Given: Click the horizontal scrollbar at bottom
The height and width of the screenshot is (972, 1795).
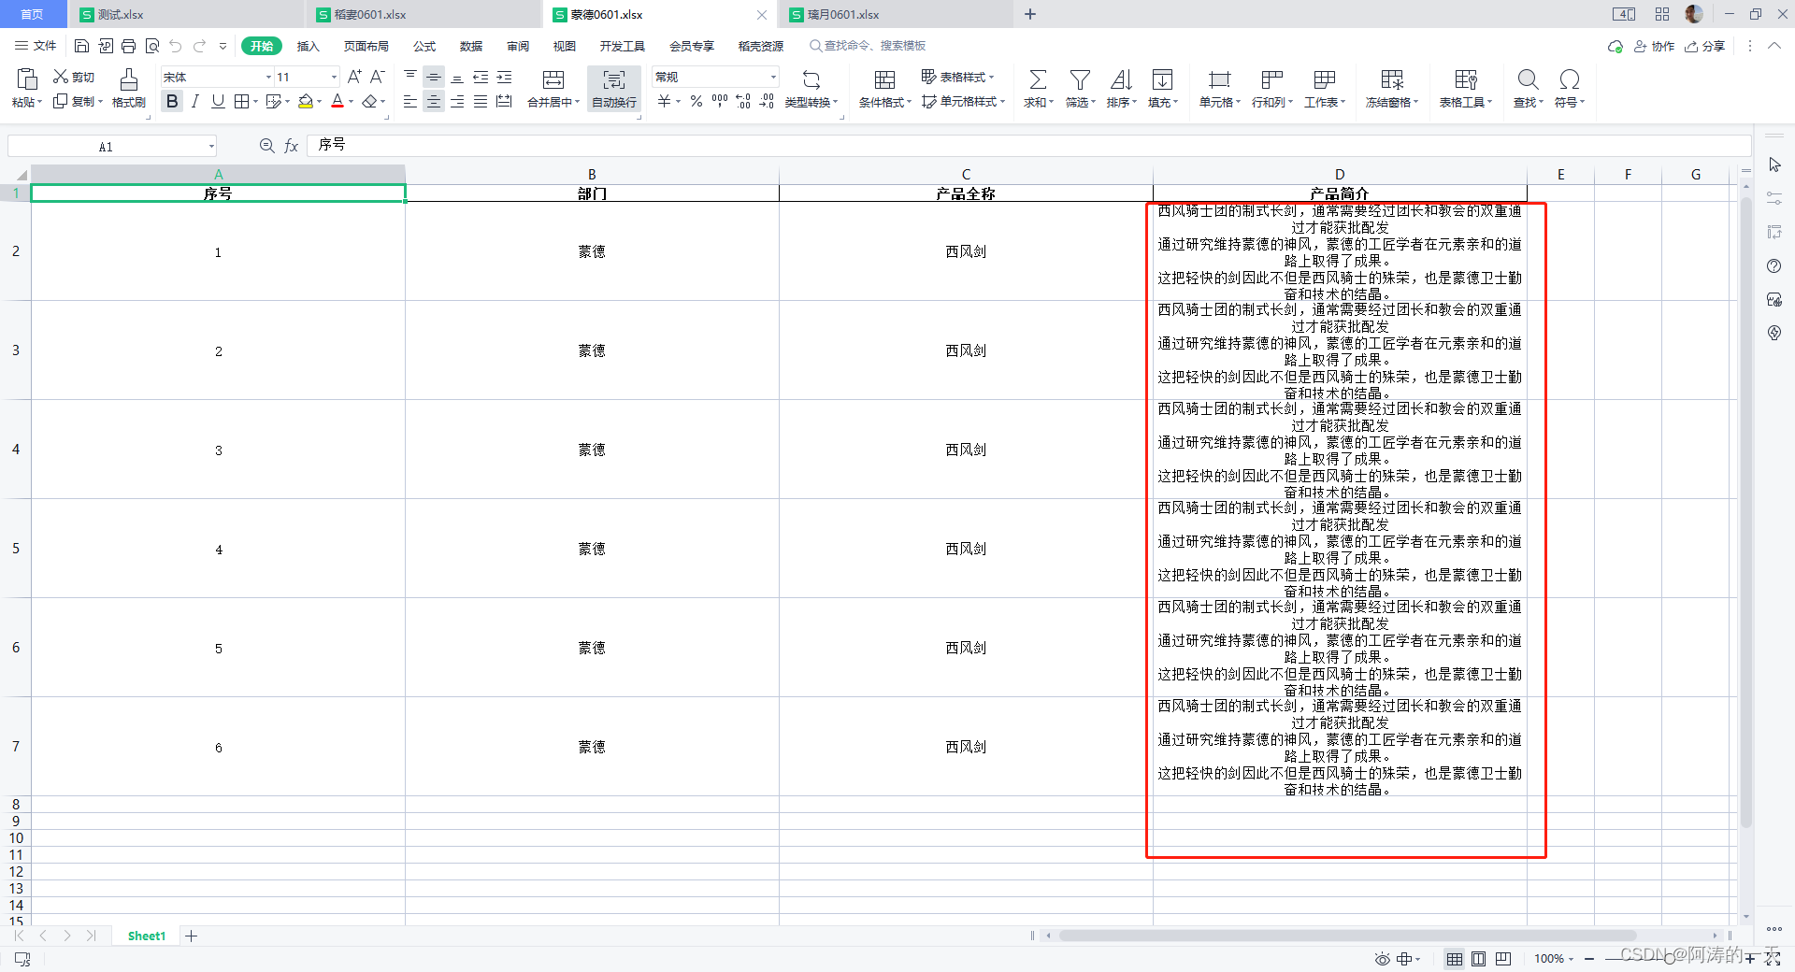Looking at the screenshot, I should pyautogui.click(x=1346, y=936).
